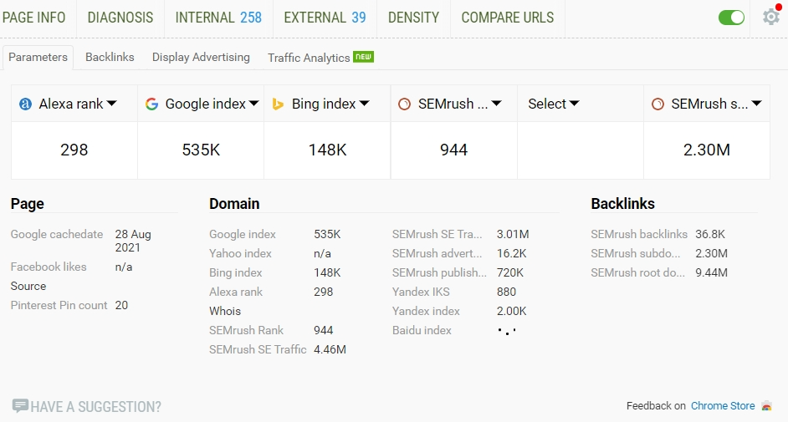The width and height of the screenshot is (788, 422).
Task: Open the DIAGNOSIS tab
Action: pos(120,18)
